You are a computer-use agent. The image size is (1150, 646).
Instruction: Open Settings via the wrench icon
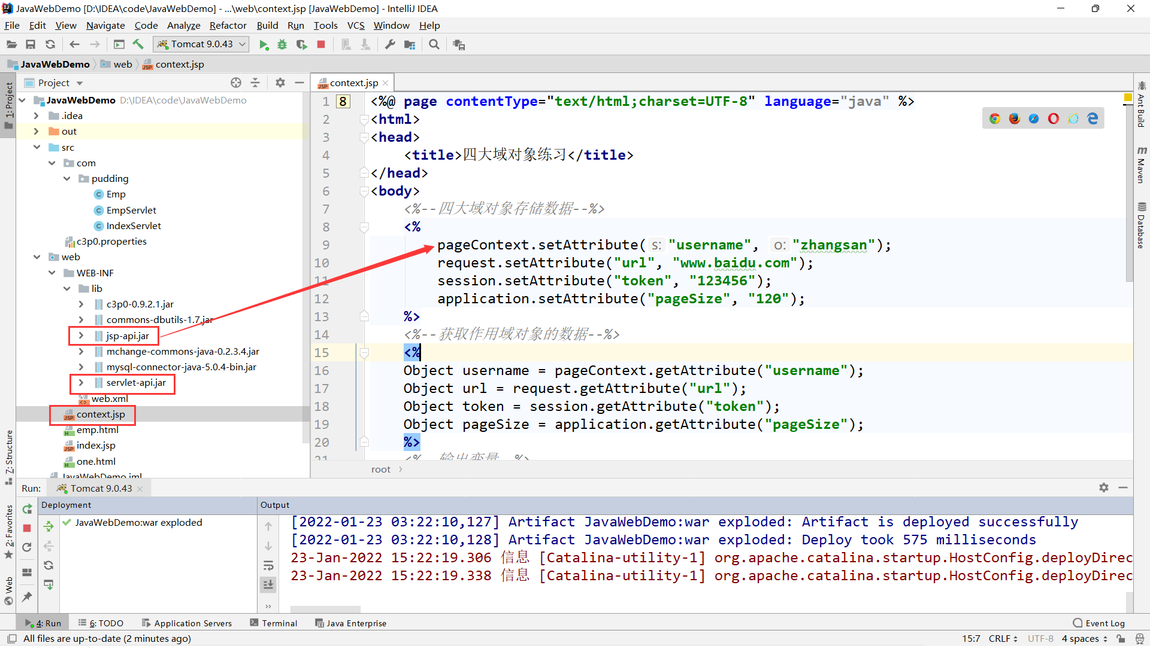tap(390, 44)
